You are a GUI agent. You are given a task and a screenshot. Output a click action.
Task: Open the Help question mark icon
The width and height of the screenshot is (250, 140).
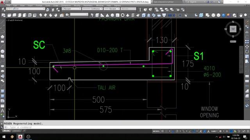pyautogui.click(x=219, y=2)
